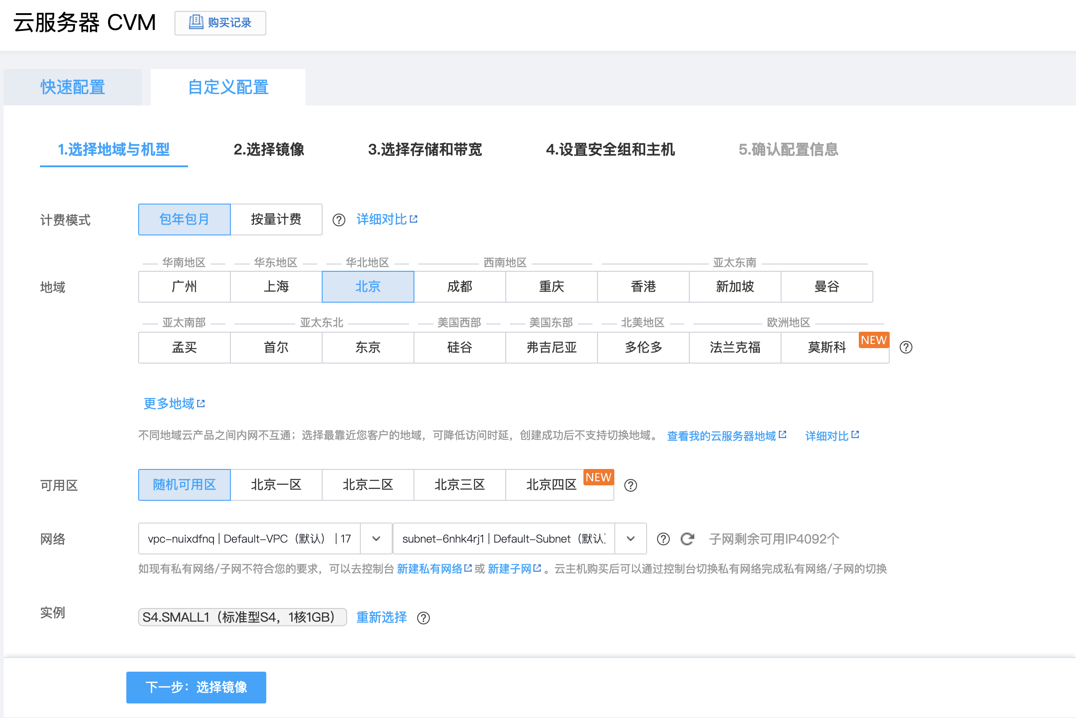This screenshot has width=1076, height=718.
Task: Choose 硅谷 region
Action: tap(460, 348)
